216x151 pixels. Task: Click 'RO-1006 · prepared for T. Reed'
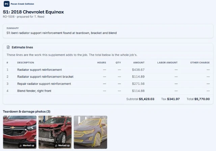pyautogui.click(x=24, y=17)
